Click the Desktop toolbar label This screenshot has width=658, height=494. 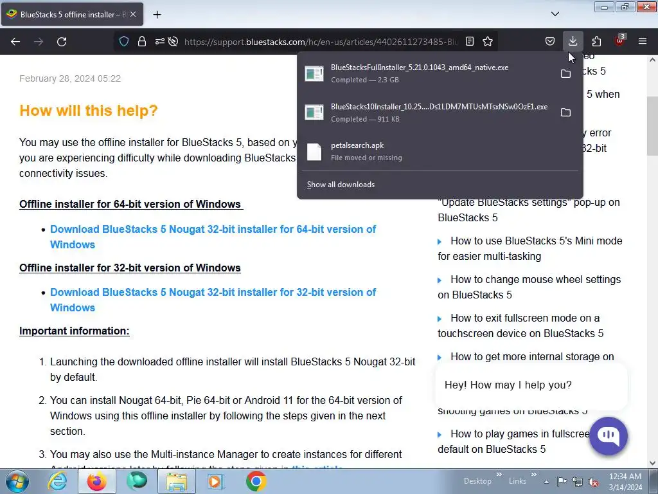(x=477, y=481)
